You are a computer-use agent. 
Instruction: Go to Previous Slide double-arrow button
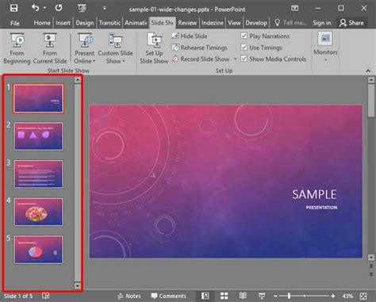pos(371,266)
